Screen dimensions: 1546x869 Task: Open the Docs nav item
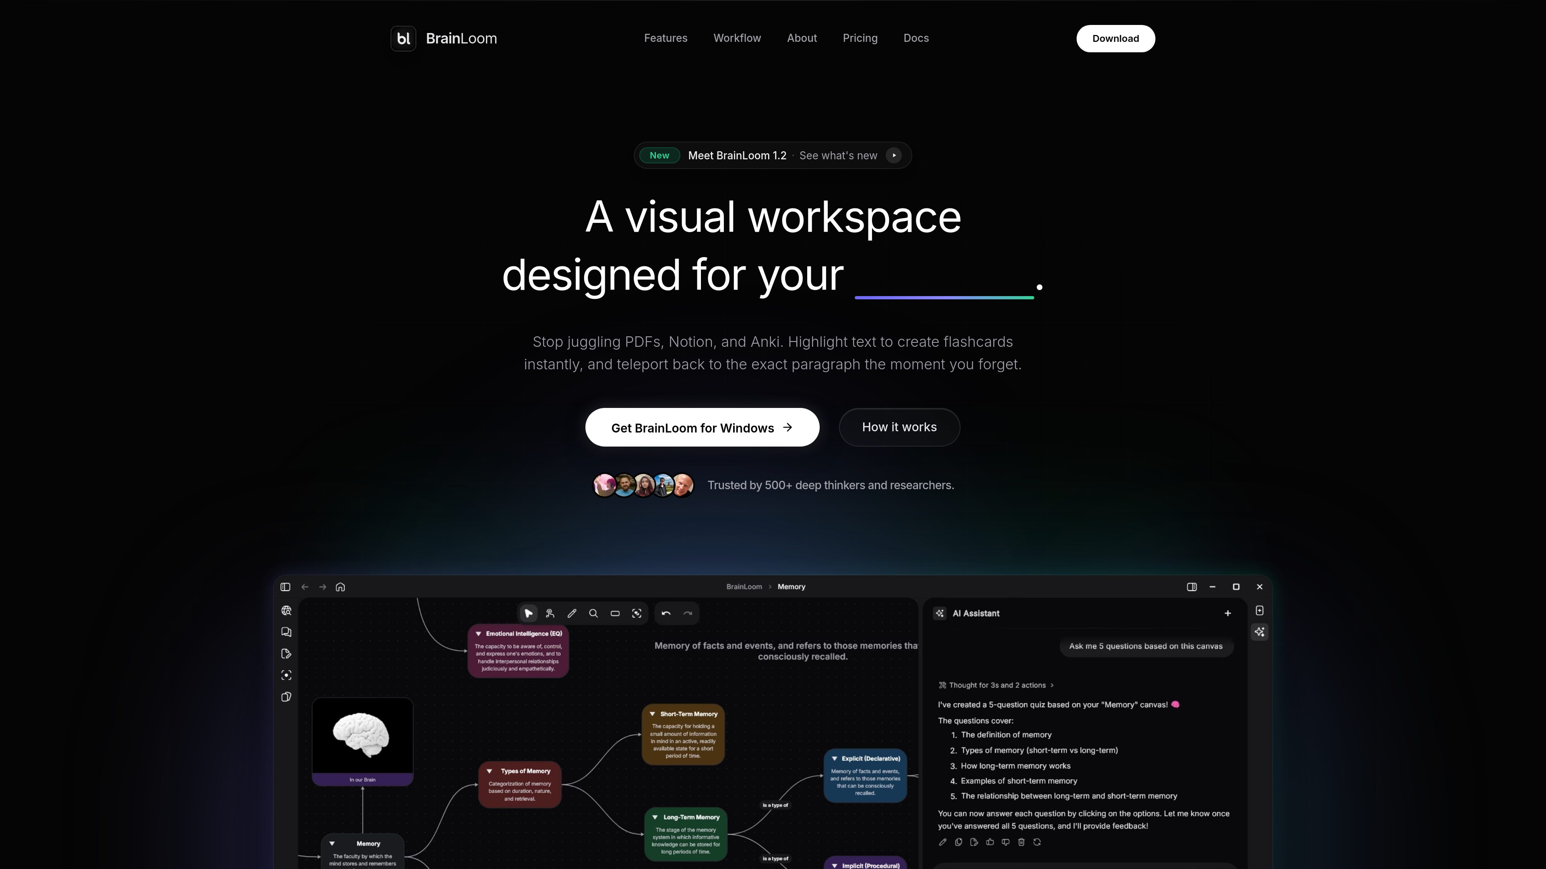pyautogui.click(x=916, y=38)
